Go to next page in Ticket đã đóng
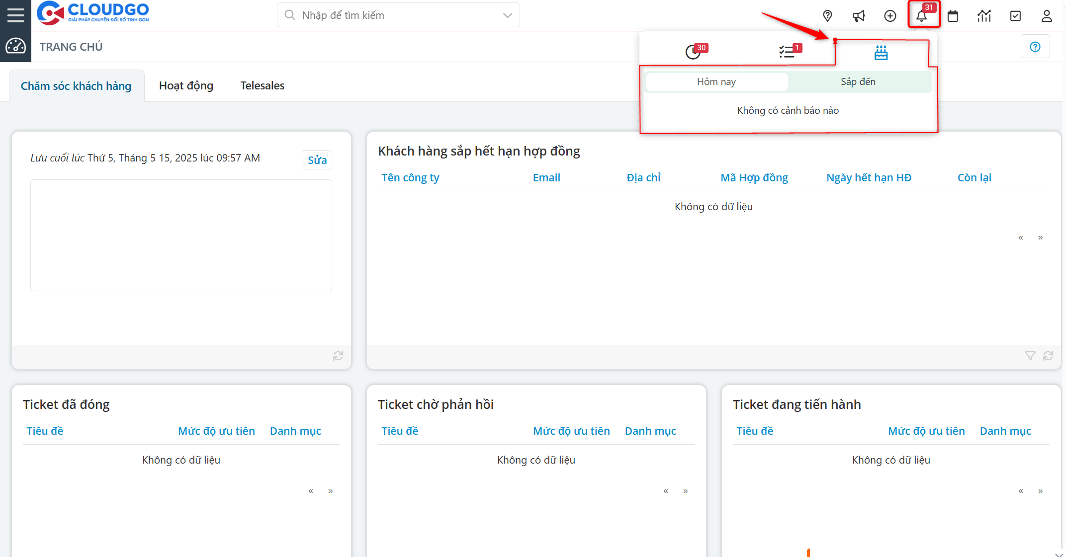1065x557 pixels. pyautogui.click(x=330, y=491)
